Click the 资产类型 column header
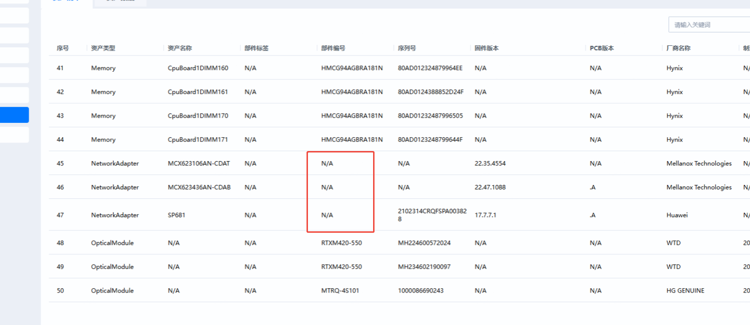Screen dimensions: 750x325 pyautogui.click(x=103, y=48)
